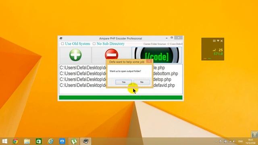Click the green progress bar
This screenshot has height=145, width=258.
point(121,97)
